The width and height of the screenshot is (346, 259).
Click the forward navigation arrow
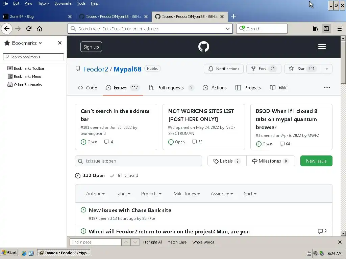[18, 29]
